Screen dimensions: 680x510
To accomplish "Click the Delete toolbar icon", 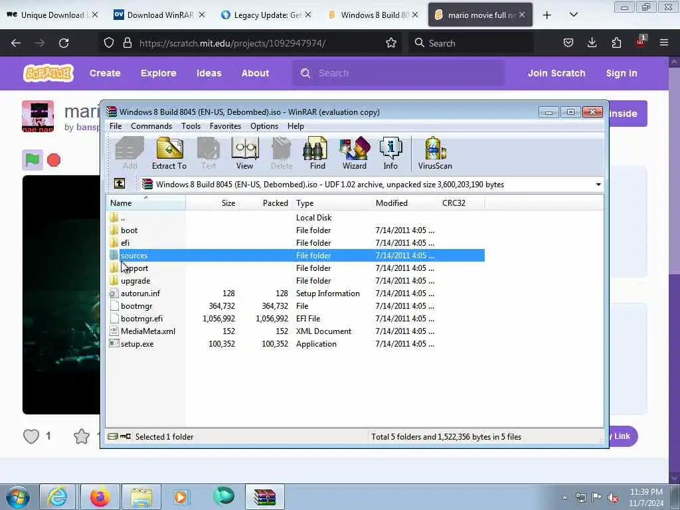I will [282, 153].
